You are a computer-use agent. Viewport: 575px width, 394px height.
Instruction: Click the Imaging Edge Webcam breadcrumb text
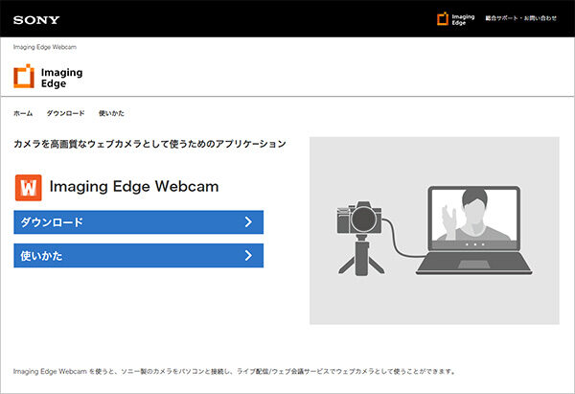pos(45,47)
